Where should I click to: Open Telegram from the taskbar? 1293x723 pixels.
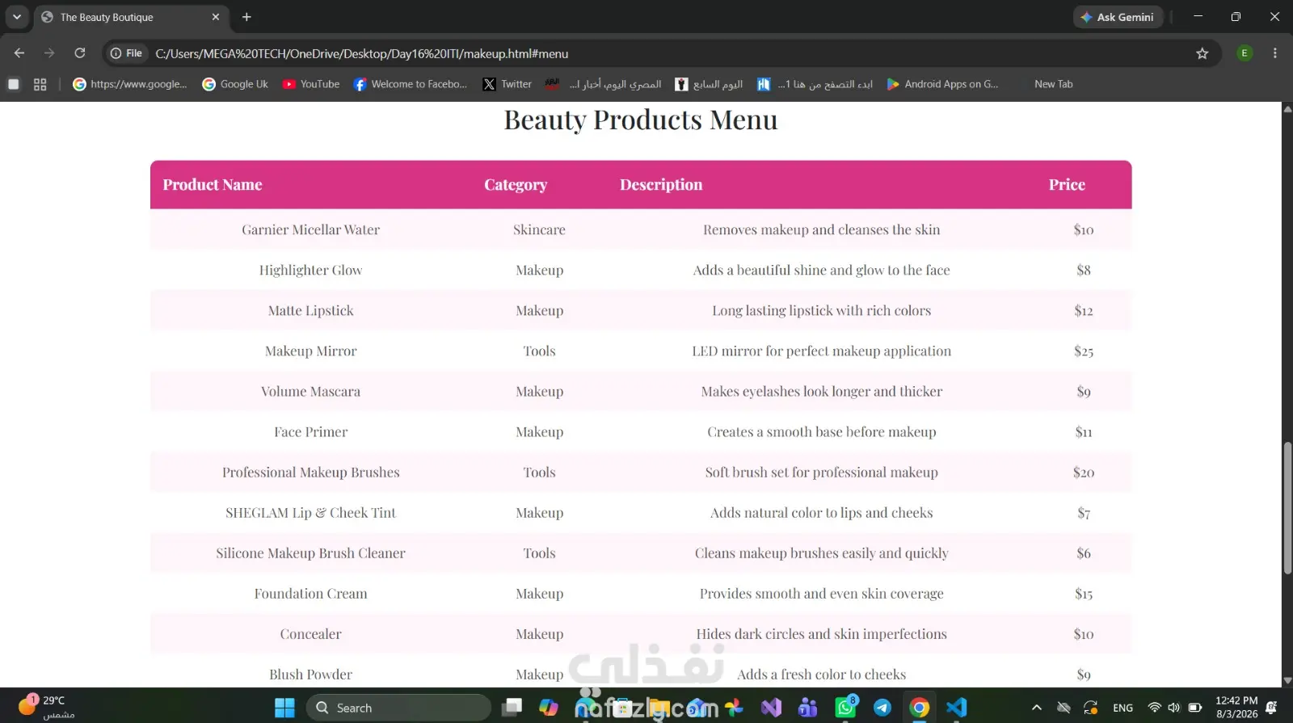pos(882,708)
